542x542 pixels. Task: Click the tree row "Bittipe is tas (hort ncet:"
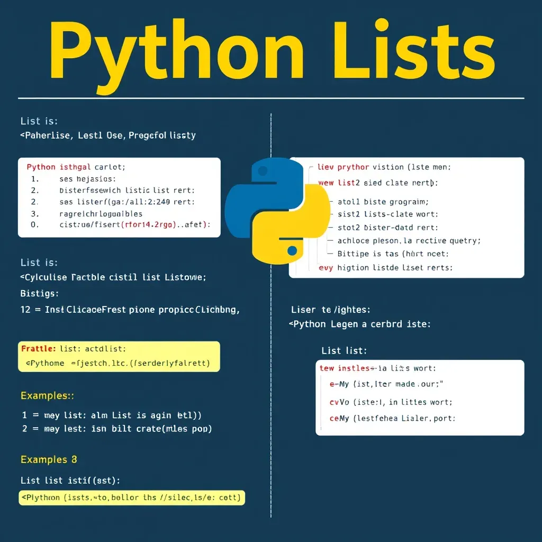[x=393, y=254]
